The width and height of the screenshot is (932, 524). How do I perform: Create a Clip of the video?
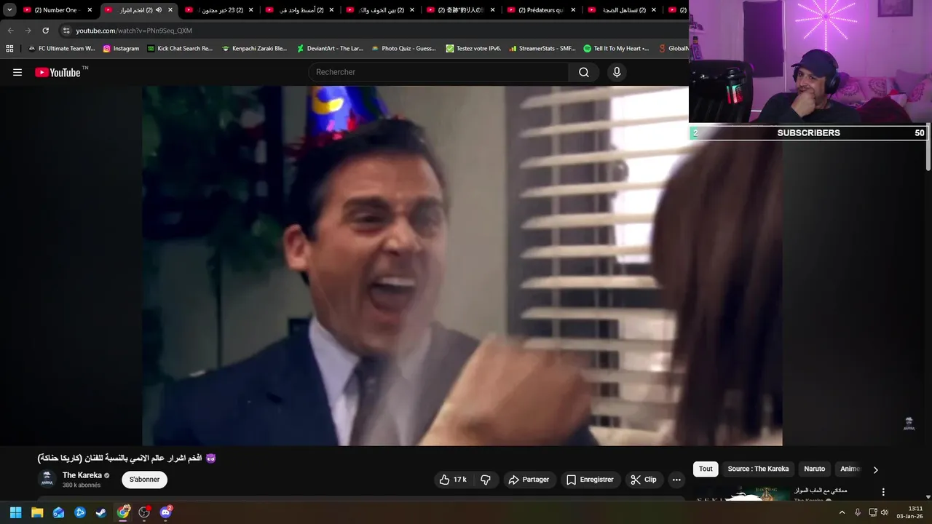click(644, 480)
